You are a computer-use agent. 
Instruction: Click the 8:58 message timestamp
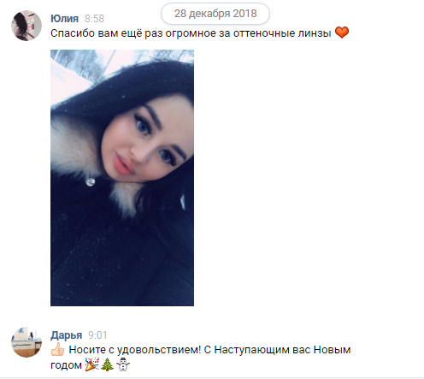pyautogui.click(x=94, y=19)
